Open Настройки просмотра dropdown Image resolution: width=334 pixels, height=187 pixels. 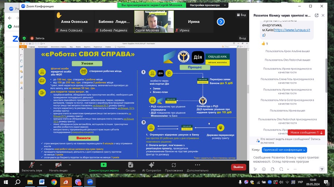point(207,5)
